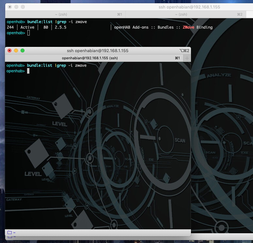253x243 pixels.
Task: Click the folder icon in front window status bar
Action: point(9,233)
